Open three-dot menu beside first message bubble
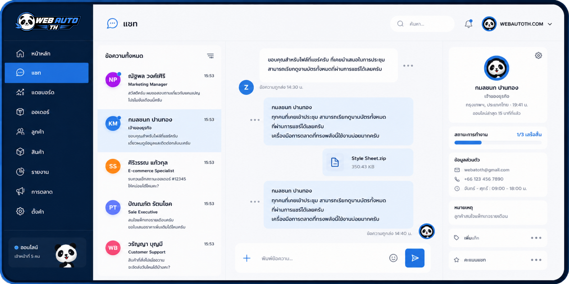 coord(408,66)
